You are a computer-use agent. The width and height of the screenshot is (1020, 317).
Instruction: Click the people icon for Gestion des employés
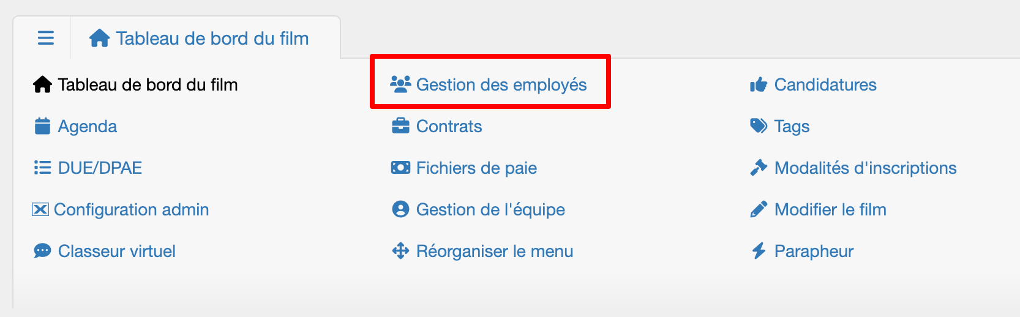[x=401, y=84]
